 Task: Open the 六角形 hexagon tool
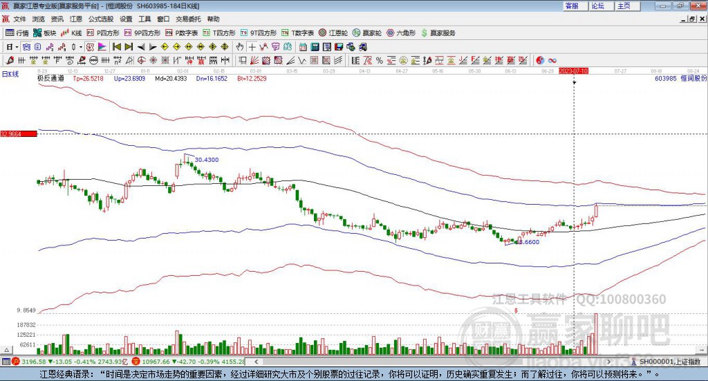401,32
